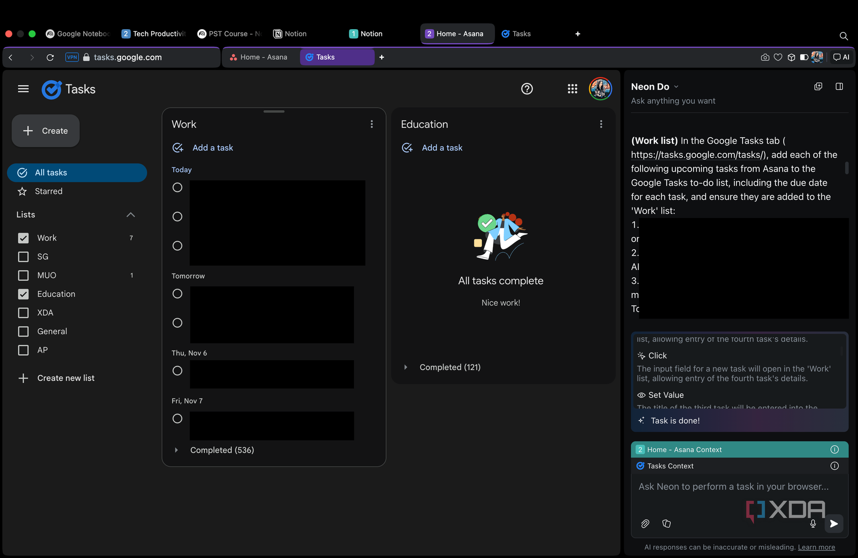The width and height of the screenshot is (858, 558).
Task: Open the Education list three-dot options menu
Action: 601,124
